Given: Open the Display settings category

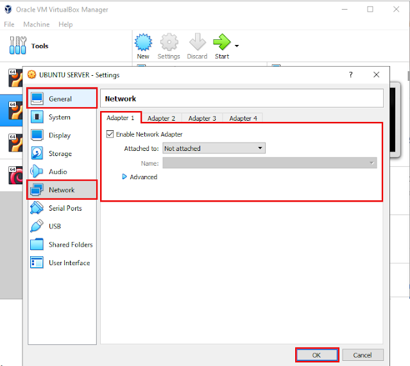Looking at the screenshot, I should [62, 135].
